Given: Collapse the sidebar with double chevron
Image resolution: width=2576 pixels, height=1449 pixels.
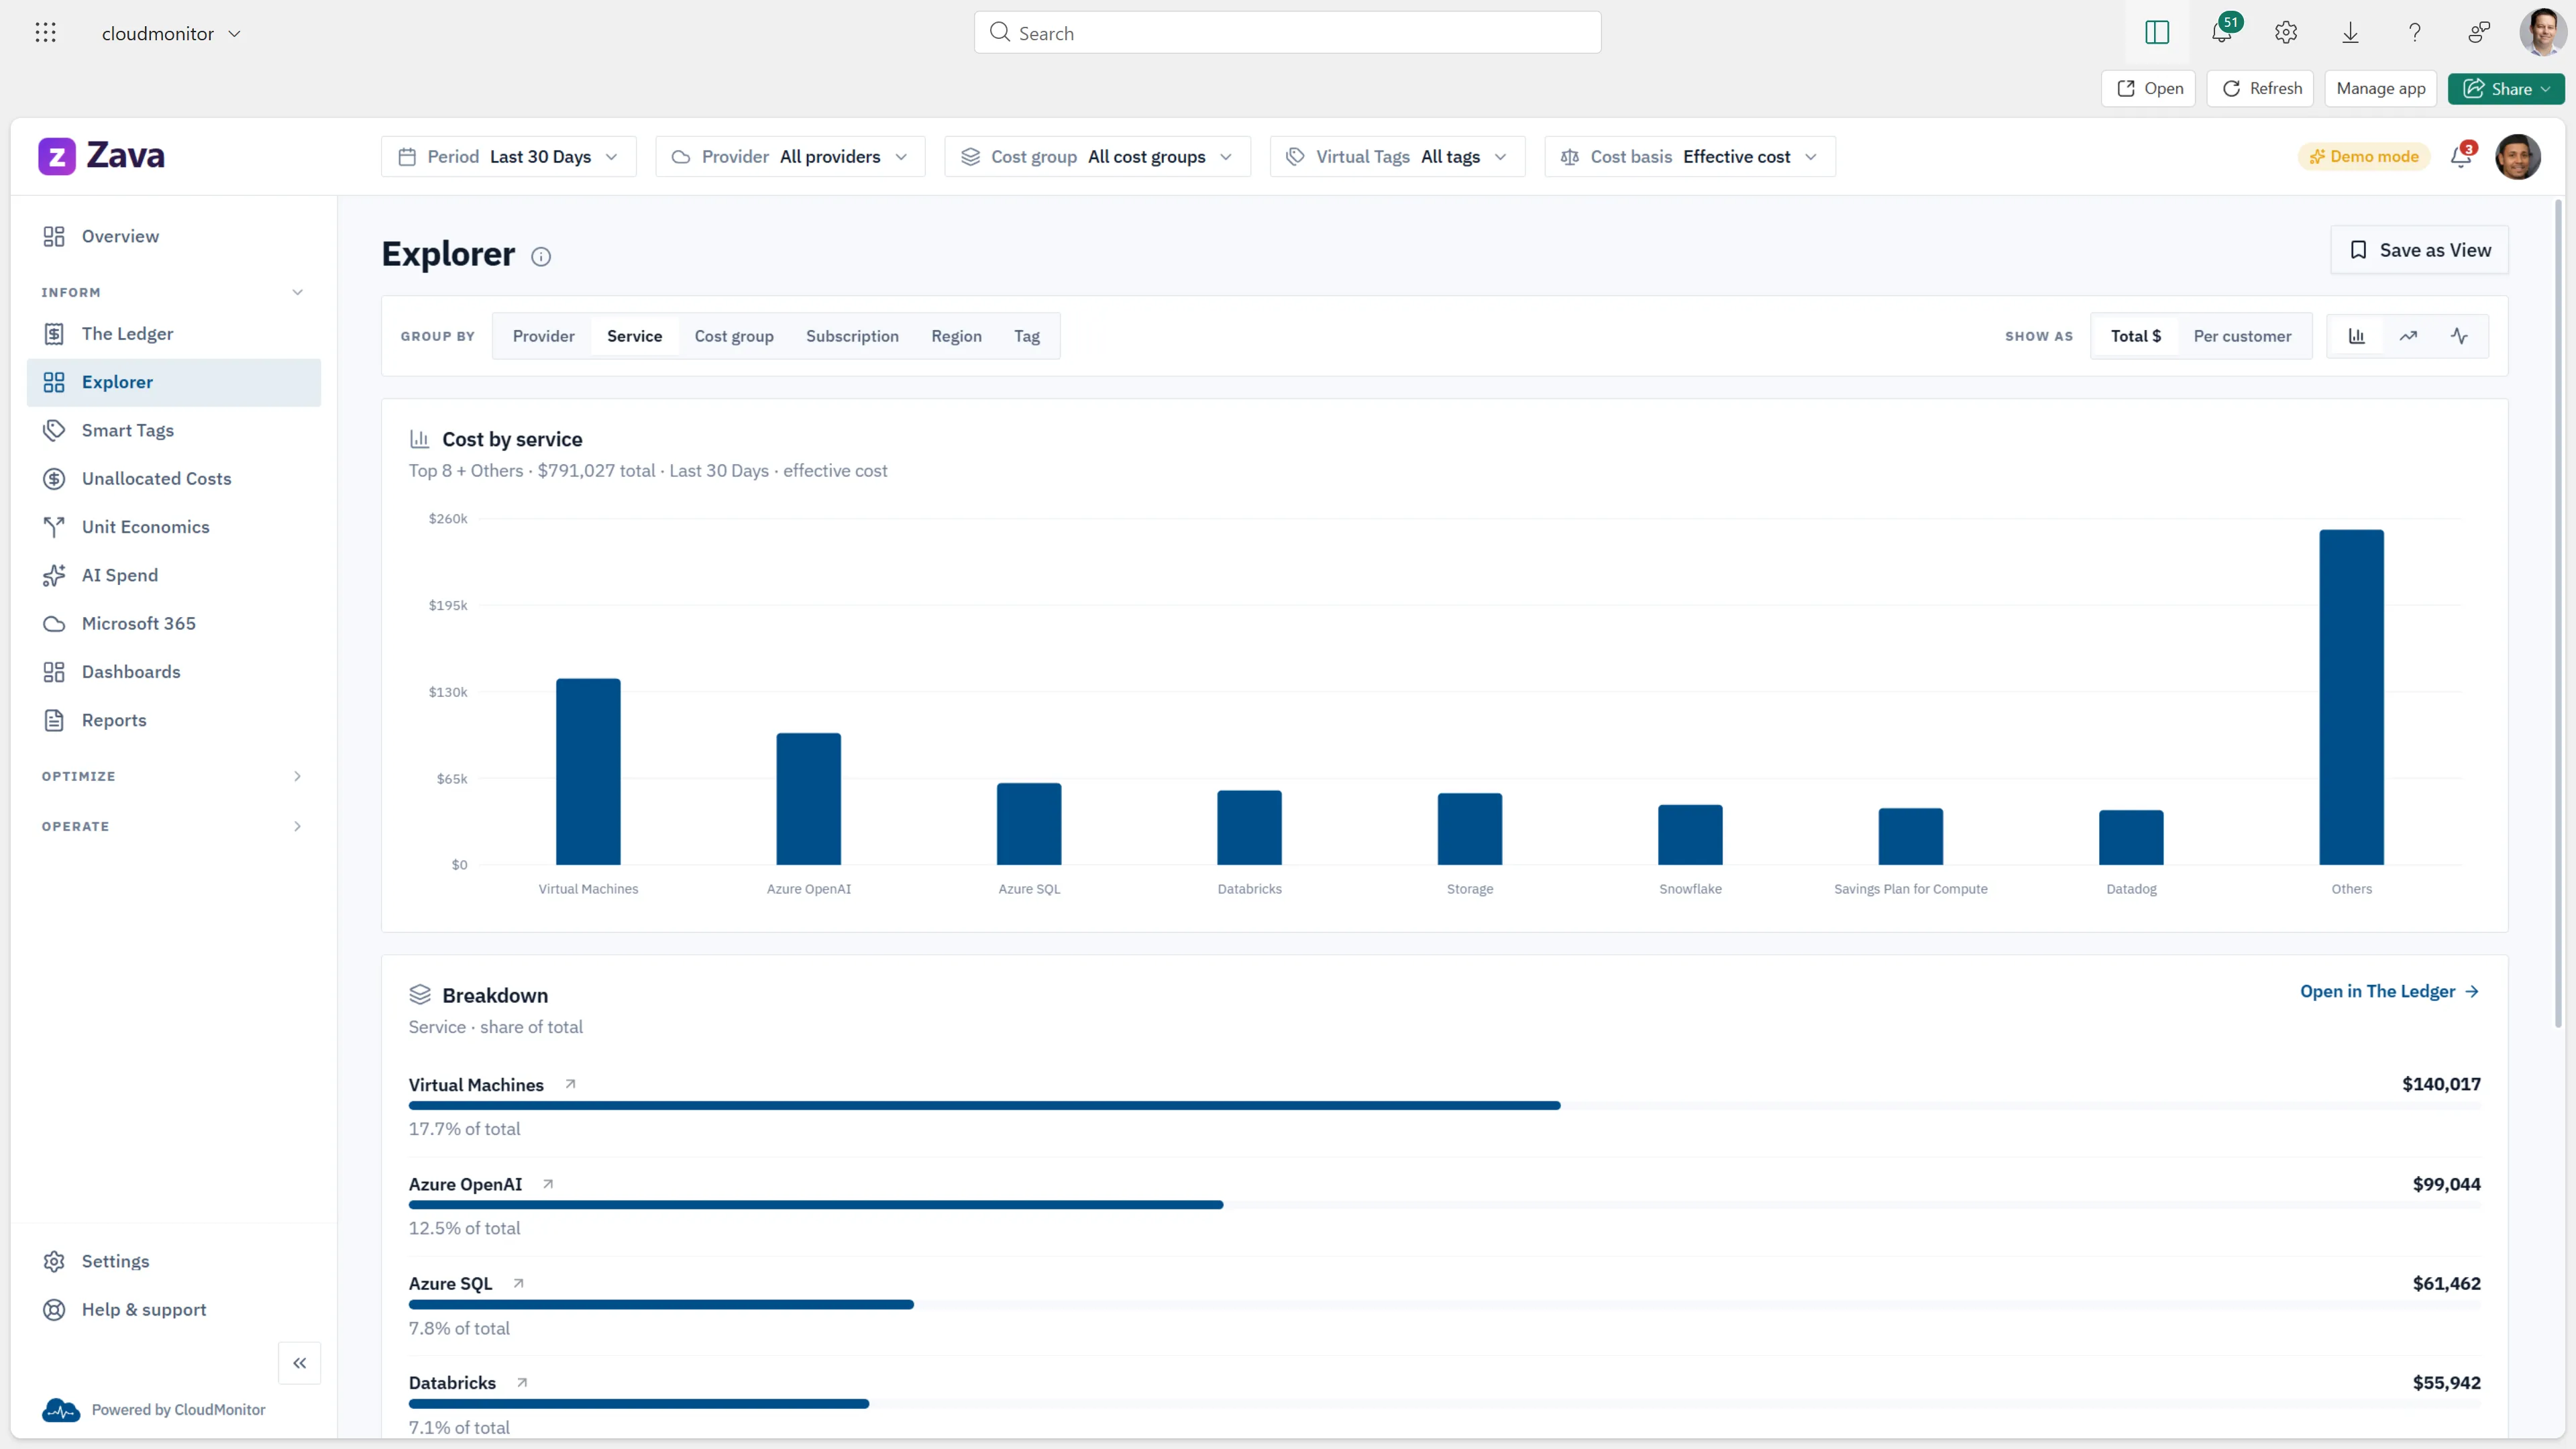Looking at the screenshot, I should point(299,1363).
